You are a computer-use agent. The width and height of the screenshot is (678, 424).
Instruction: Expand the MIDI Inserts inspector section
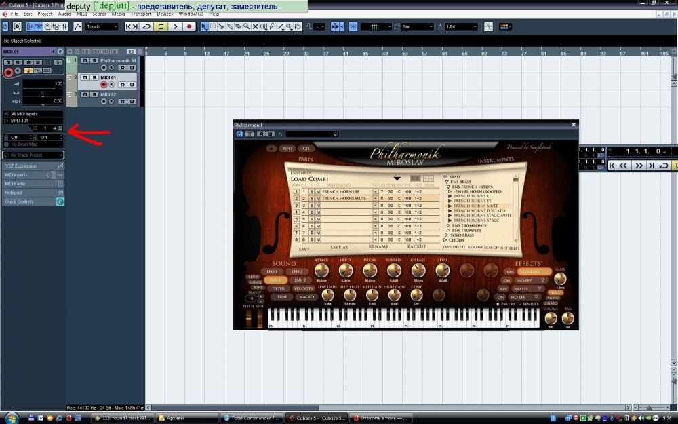coord(33,175)
